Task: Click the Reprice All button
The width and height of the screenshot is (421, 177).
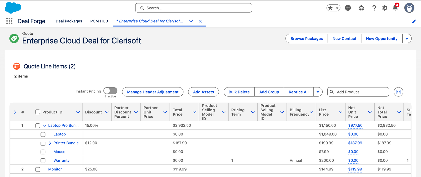Action: pos(299,92)
